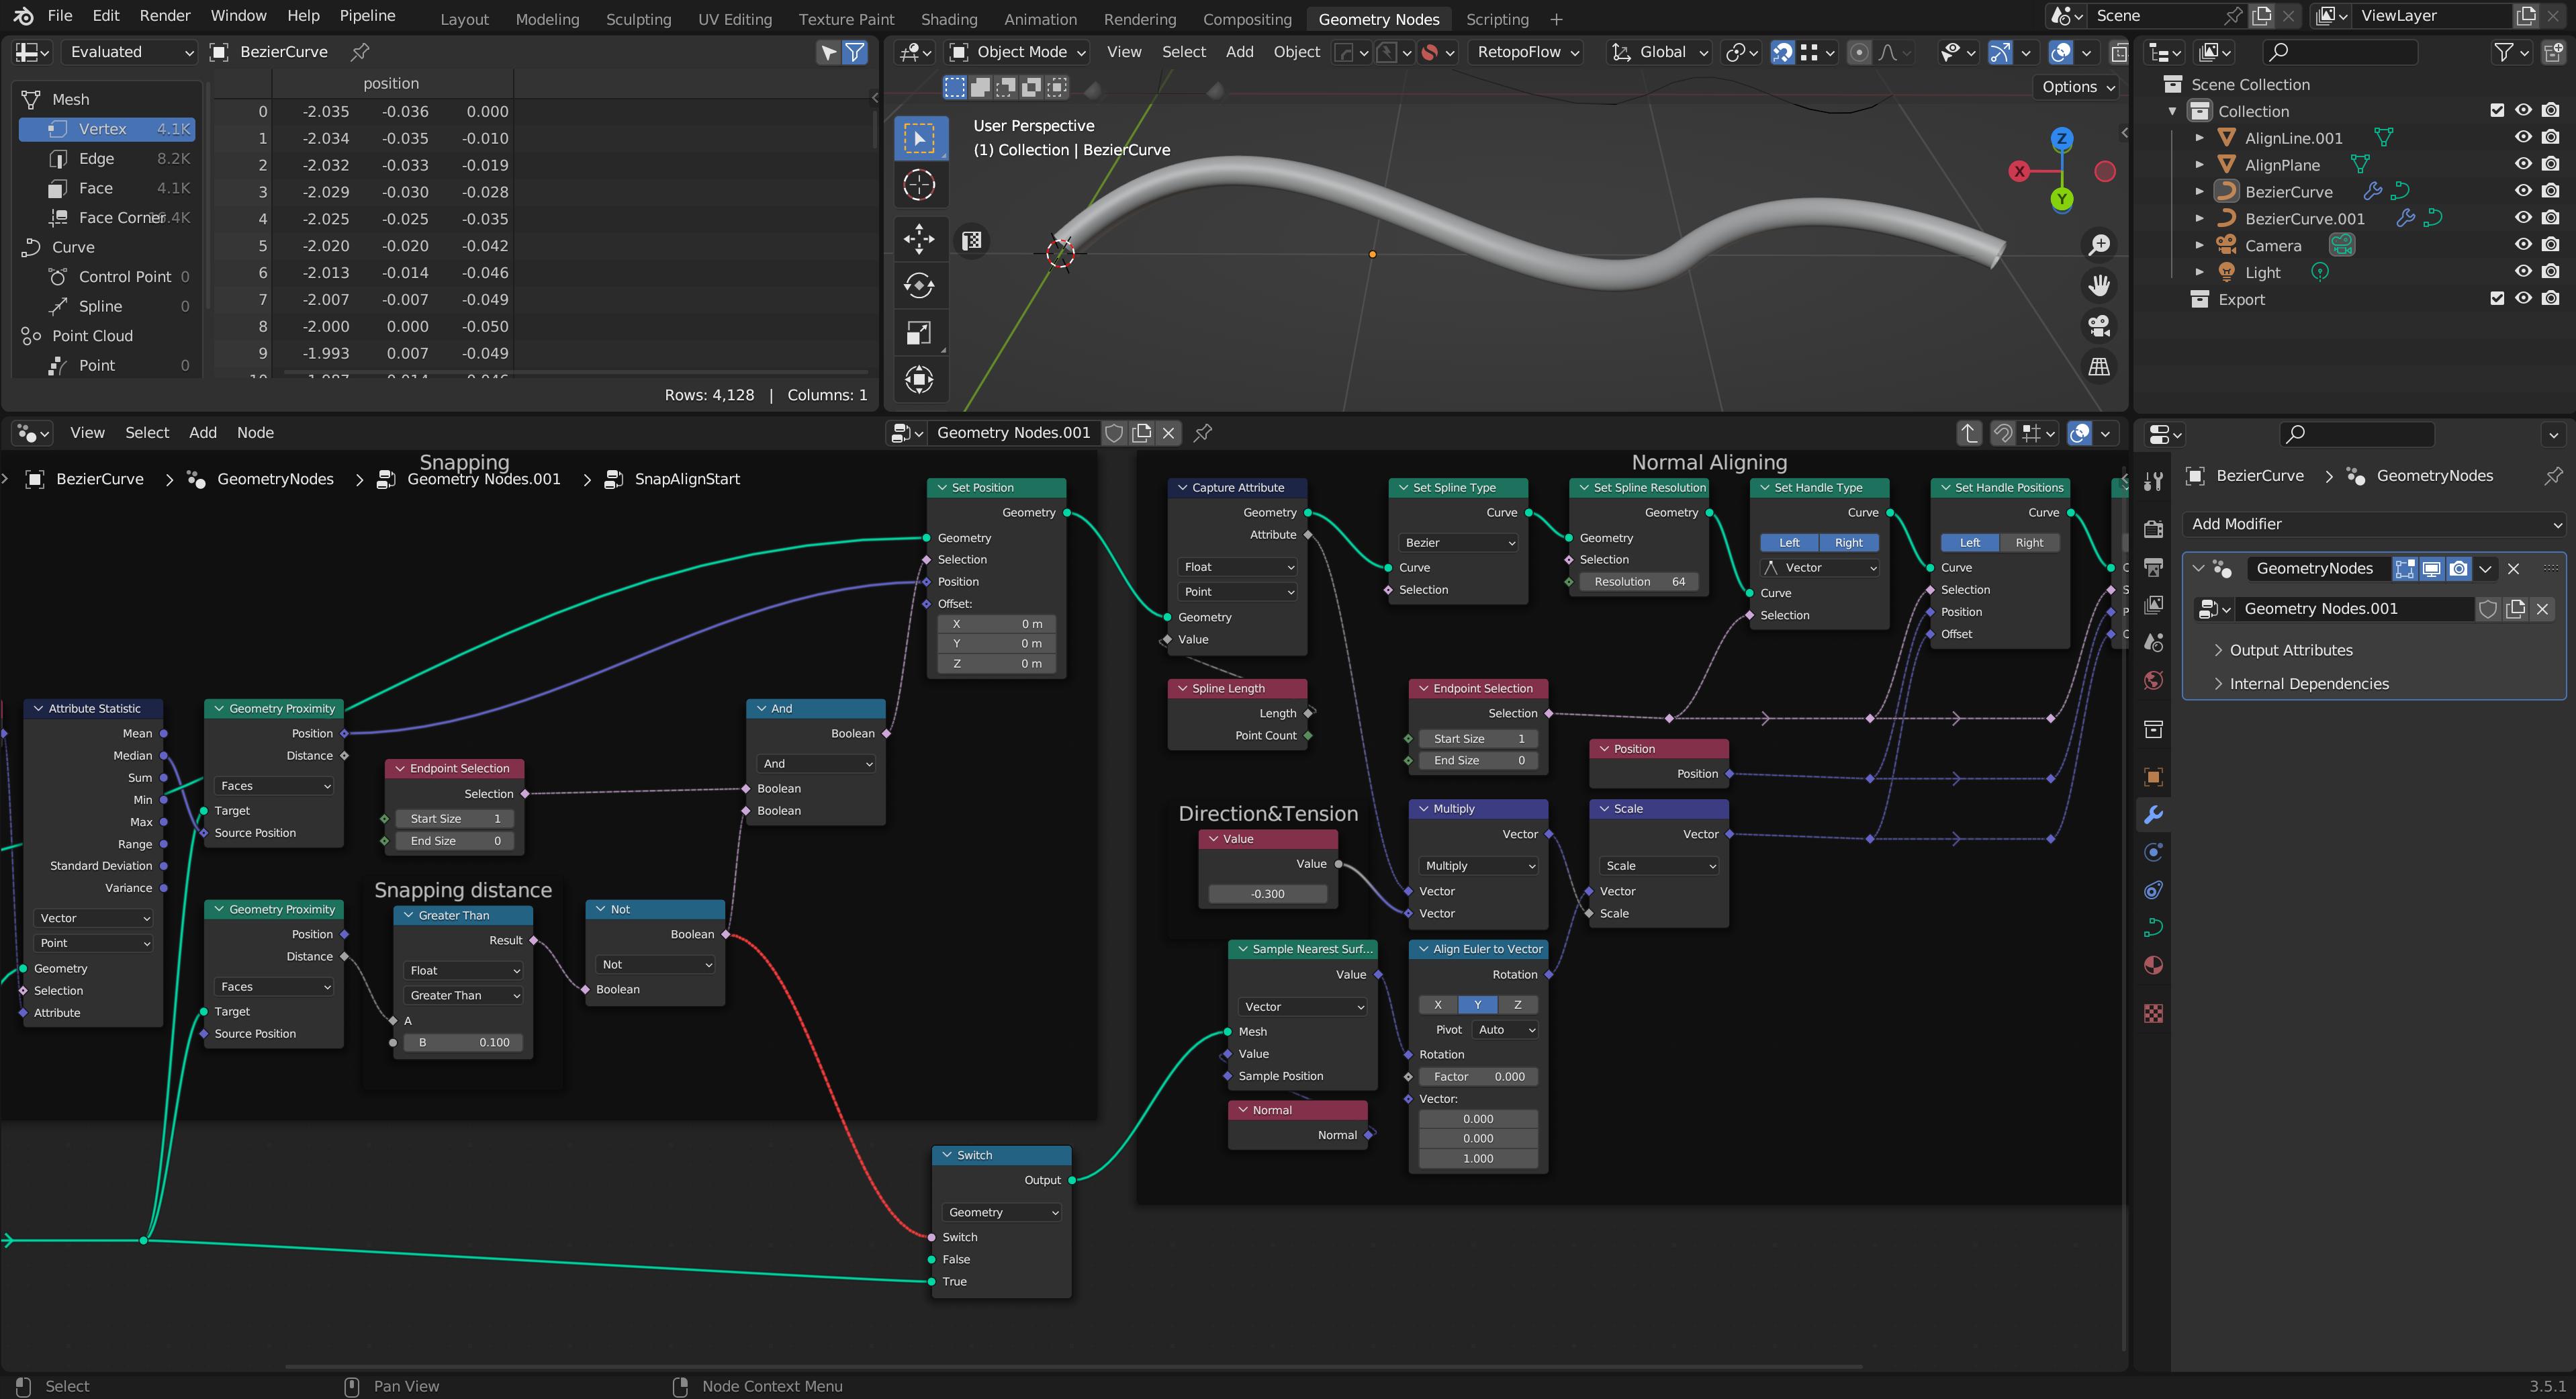
Task: Click the Blender logo menu
Action: point(23,16)
